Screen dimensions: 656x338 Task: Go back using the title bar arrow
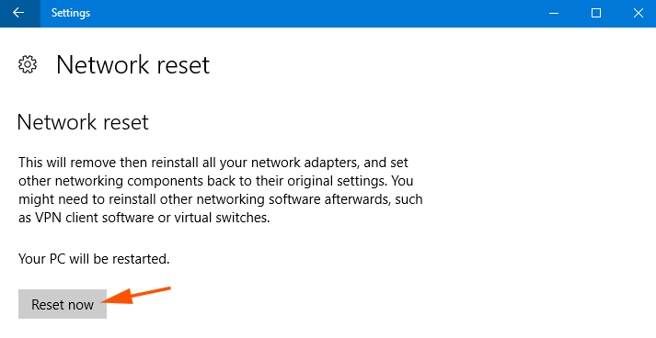[19, 13]
